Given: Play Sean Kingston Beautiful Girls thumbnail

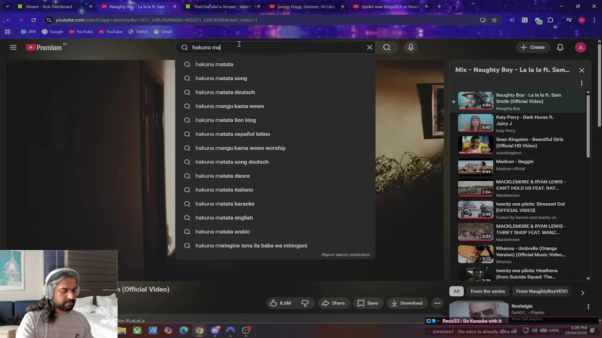Looking at the screenshot, I should [x=475, y=146].
